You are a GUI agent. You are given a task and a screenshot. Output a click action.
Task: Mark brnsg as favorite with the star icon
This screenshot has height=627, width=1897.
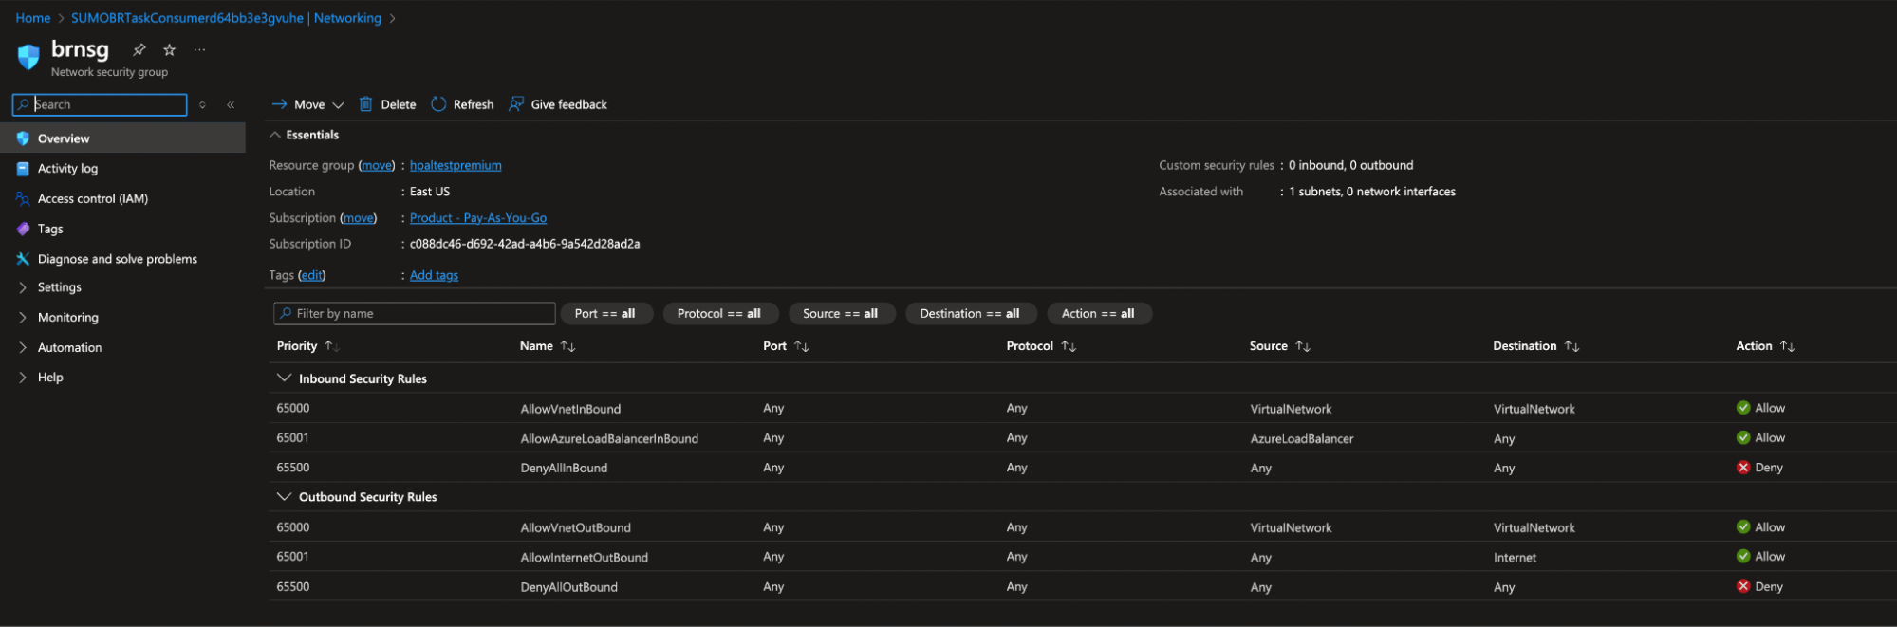(169, 49)
